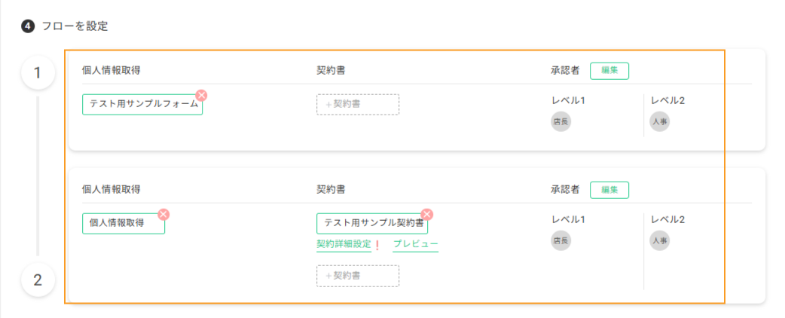Select テスト用サンプル契約書 chip
785x318 pixels.
coord(372,223)
